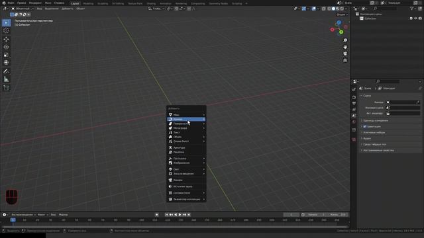Open the Добавить header menu

pos(68,9)
